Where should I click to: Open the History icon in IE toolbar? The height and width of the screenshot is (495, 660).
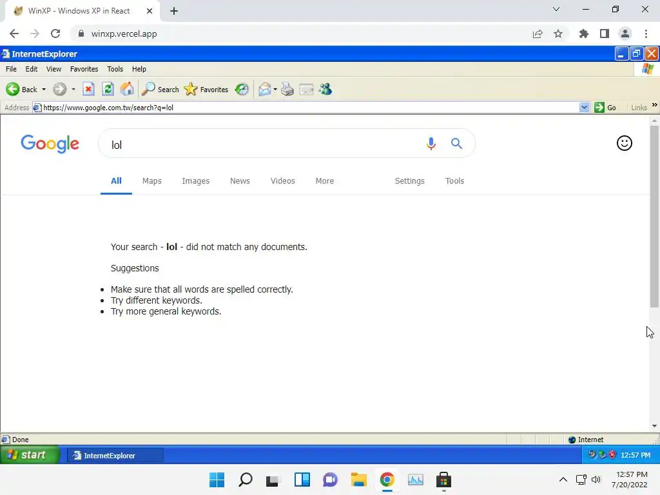pyautogui.click(x=242, y=89)
